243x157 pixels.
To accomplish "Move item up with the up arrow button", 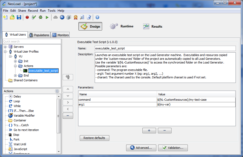I will click(68, 89).
